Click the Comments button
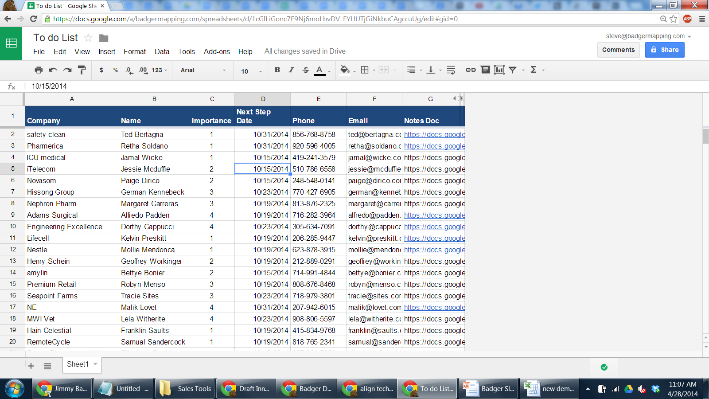 click(x=619, y=50)
